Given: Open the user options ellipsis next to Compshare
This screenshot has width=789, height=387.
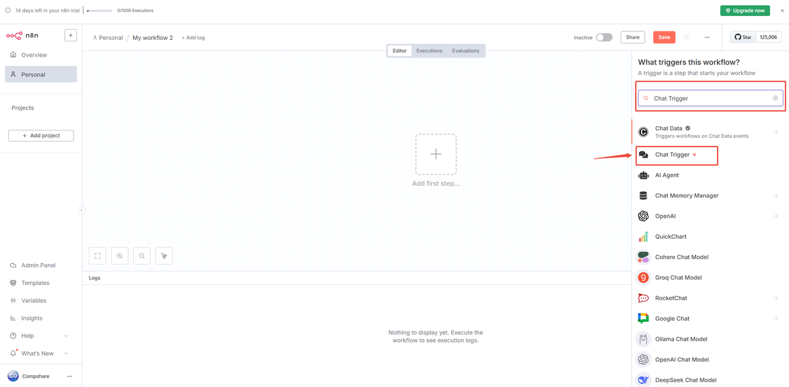Looking at the screenshot, I should [x=69, y=376].
